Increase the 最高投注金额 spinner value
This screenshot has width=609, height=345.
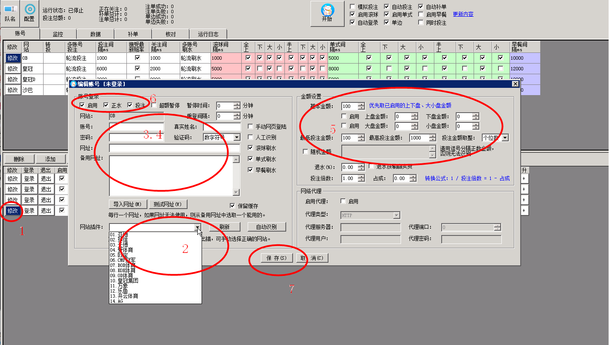433,136
